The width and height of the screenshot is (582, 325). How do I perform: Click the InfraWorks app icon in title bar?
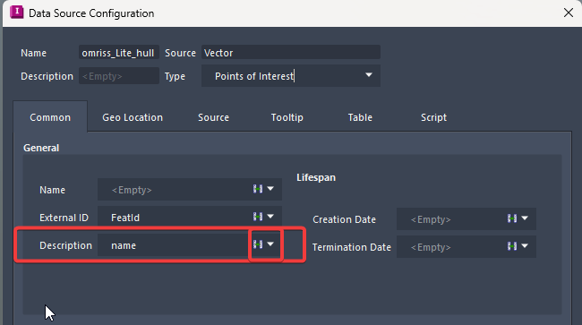tap(17, 12)
